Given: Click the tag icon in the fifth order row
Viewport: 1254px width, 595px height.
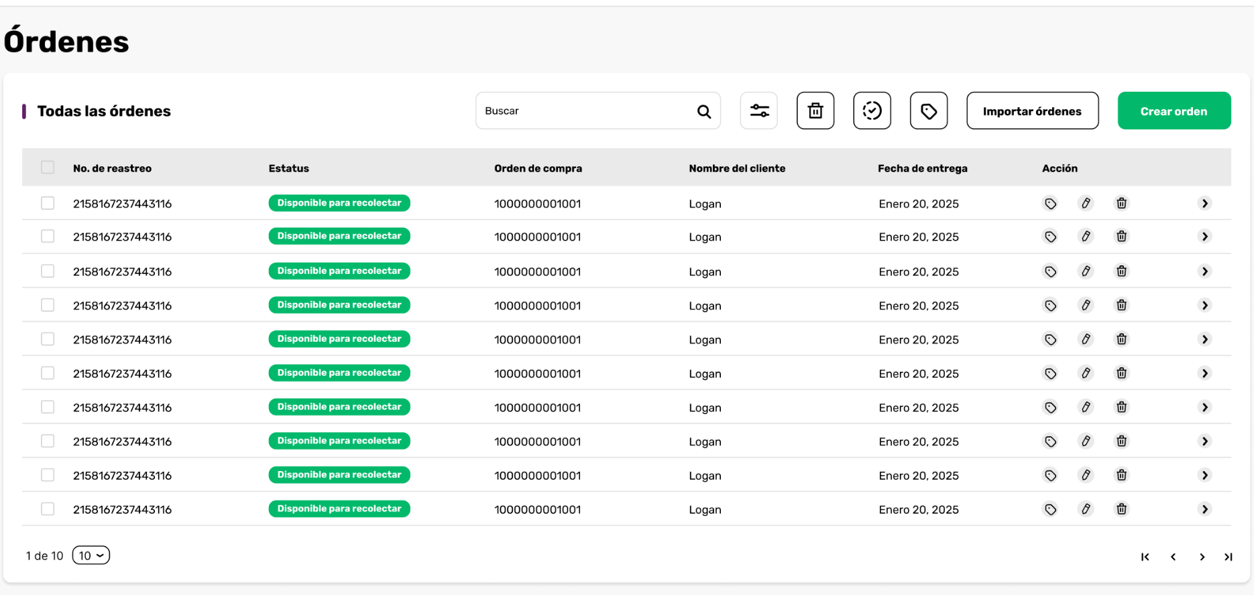Looking at the screenshot, I should (1050, 339).
